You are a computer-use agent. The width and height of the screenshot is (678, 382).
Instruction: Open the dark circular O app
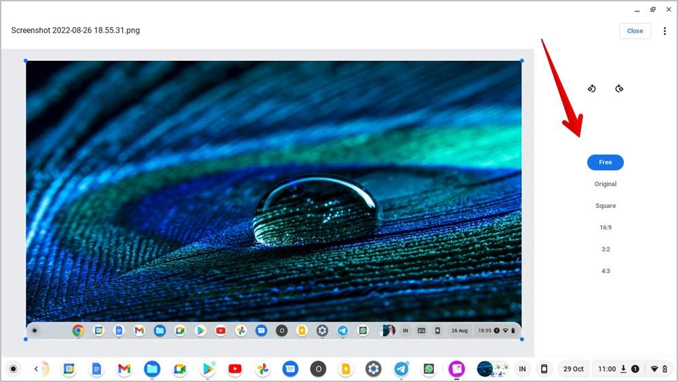click(x=318, y=369)
